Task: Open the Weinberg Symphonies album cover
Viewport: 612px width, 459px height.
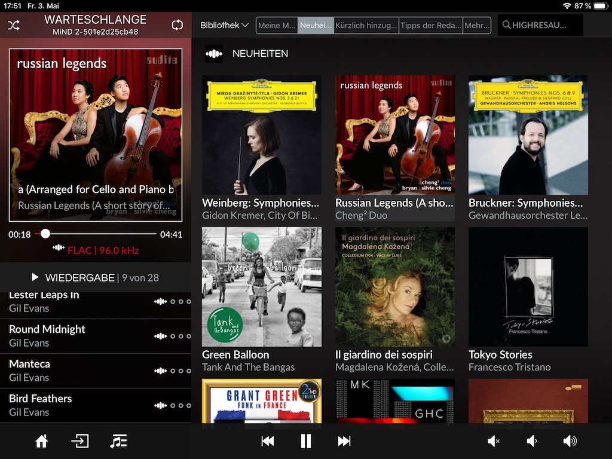Action: (x=262, y=135)
